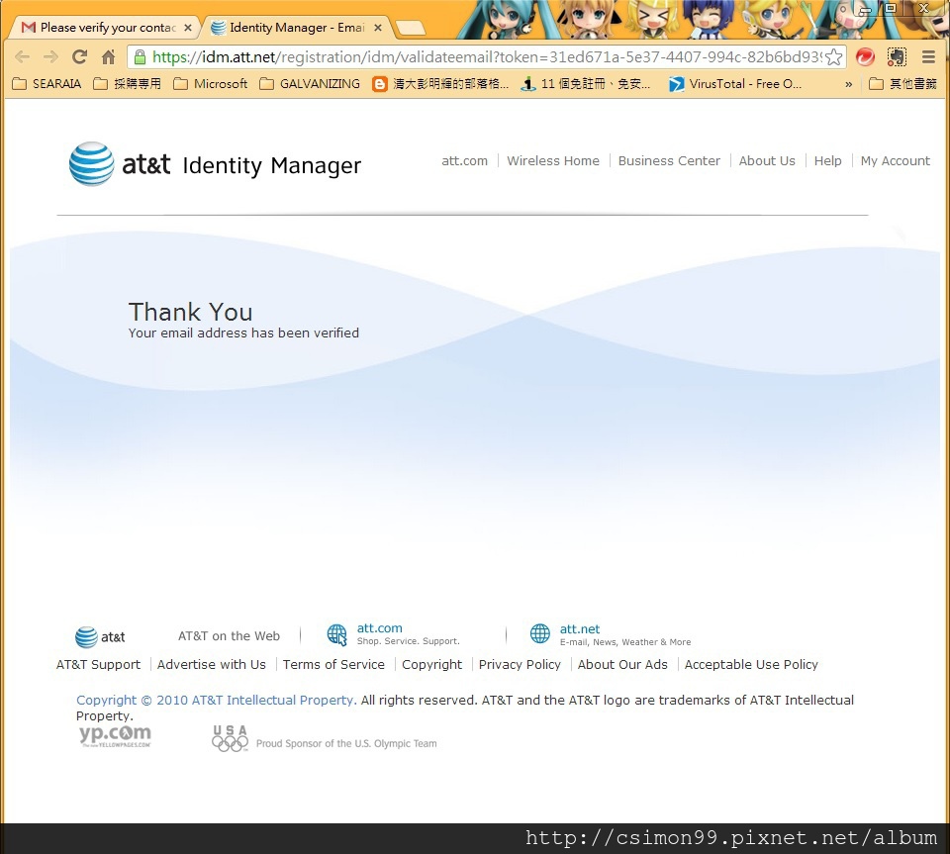Open the Privacy Policy link
The height and width of the screenshot is (854, 950).
point(520,664)
